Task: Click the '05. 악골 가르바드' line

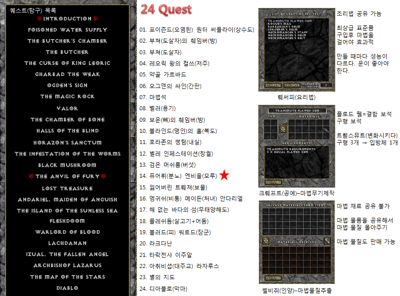Action: pyautogui.click(x=163, y=75)
